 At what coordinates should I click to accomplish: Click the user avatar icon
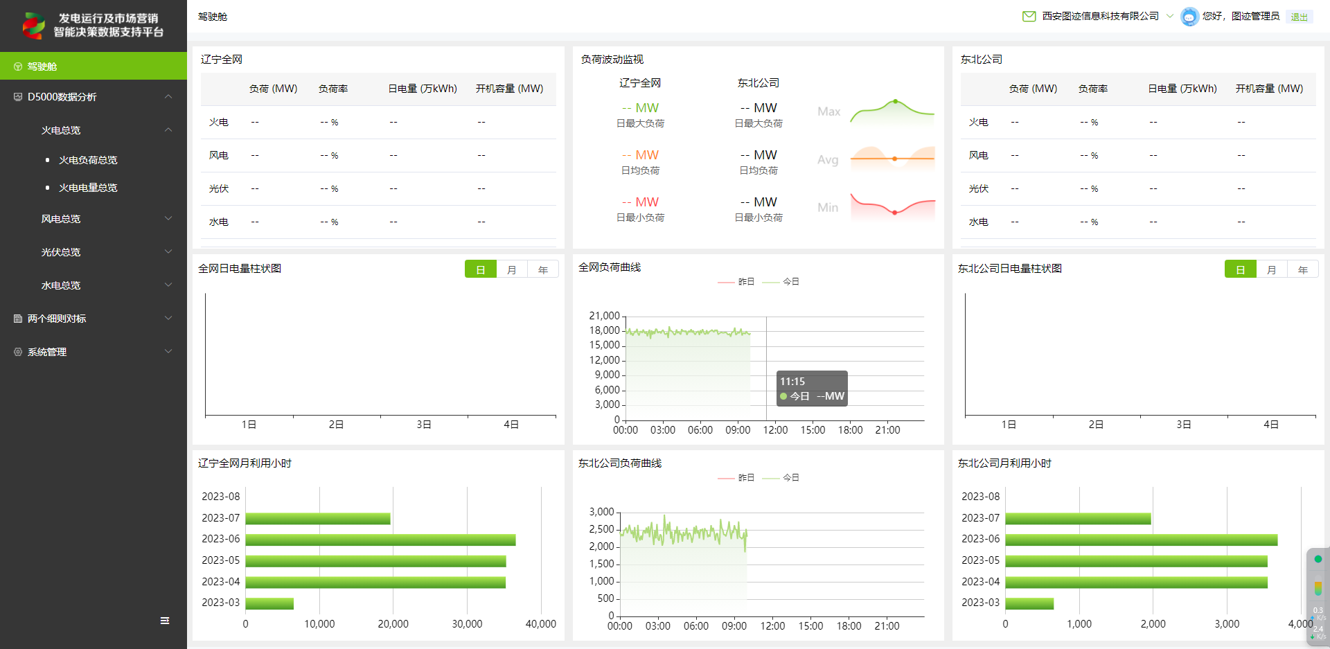(x=1189, y=16)
